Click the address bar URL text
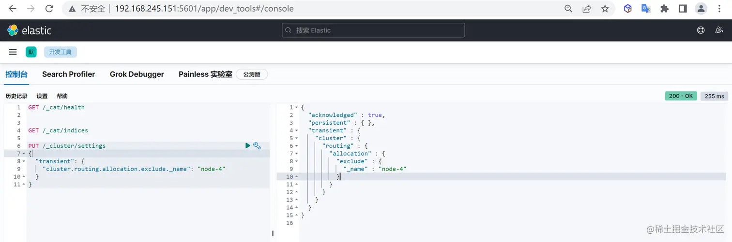 pos(204,9)
